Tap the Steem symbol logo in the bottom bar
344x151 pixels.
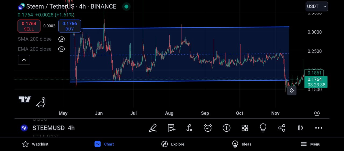point(24,128)
